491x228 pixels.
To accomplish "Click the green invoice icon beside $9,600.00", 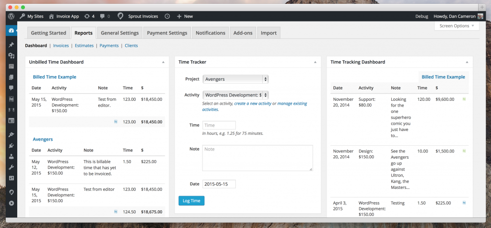I will pyautogui.click(x=464, y=99).
